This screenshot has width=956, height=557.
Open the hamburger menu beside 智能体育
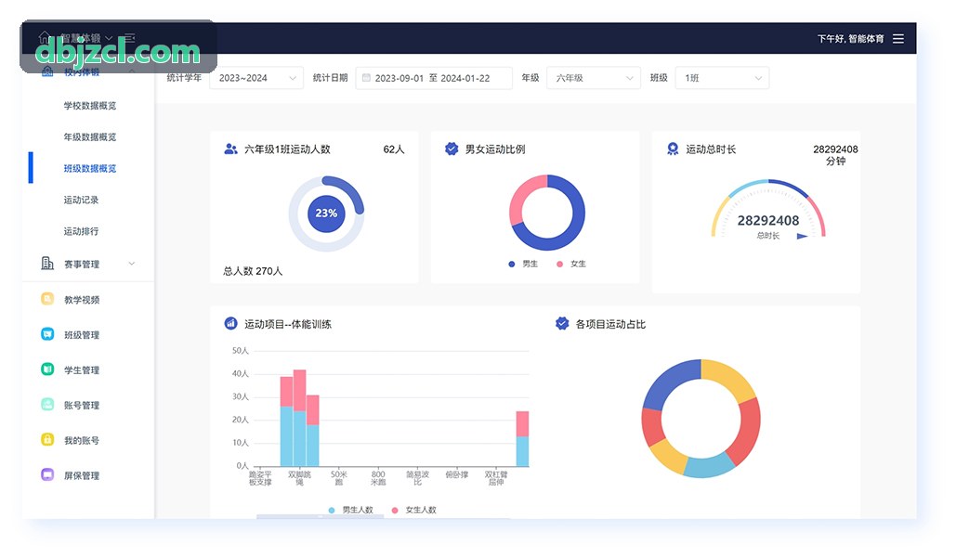[898, 38]
